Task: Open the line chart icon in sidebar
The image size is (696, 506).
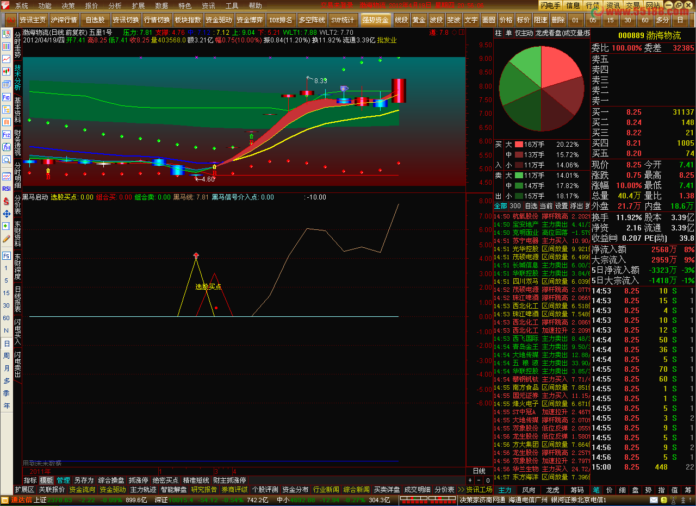Action: [x=7, y=59]
